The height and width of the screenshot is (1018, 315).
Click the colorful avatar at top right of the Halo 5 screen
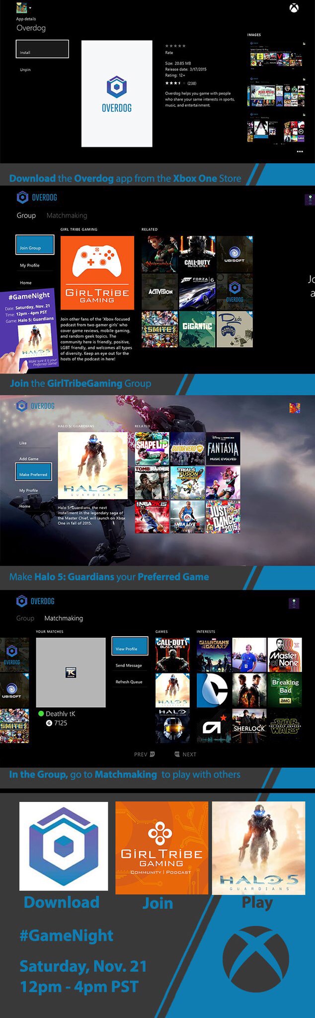295,408
